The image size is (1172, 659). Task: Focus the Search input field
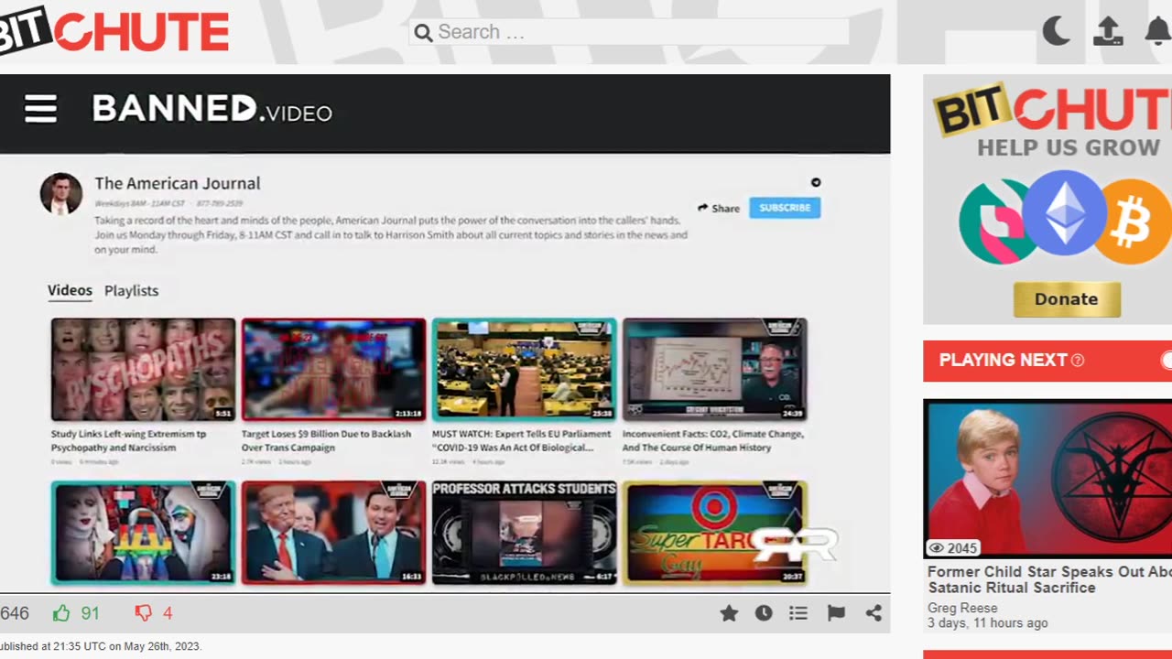tap(628, 32)
